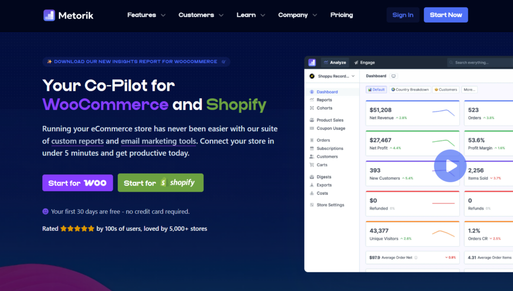Click the Exports download icon in sidebar
Screen dimensions: 513x291
tap(312, 185)
